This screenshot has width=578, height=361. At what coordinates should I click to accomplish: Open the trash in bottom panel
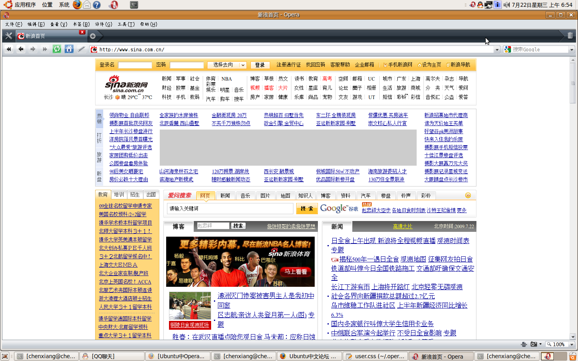573,356
